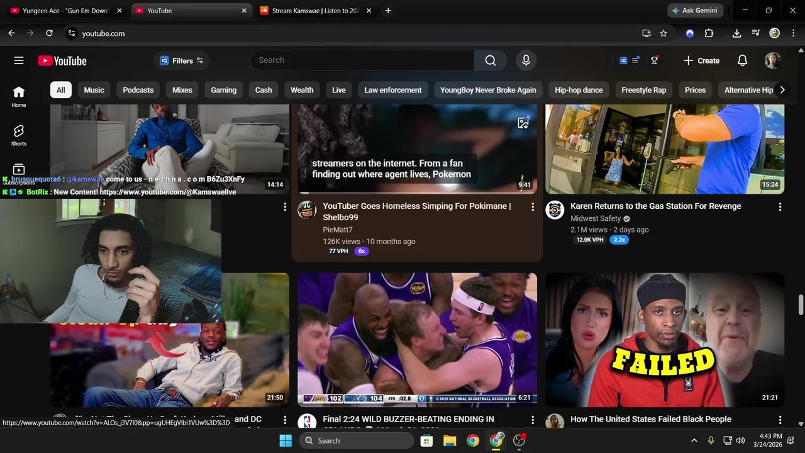Click the YouTube search input field
The width and height of the screenshot is (805, 453).
click(362, 60)
